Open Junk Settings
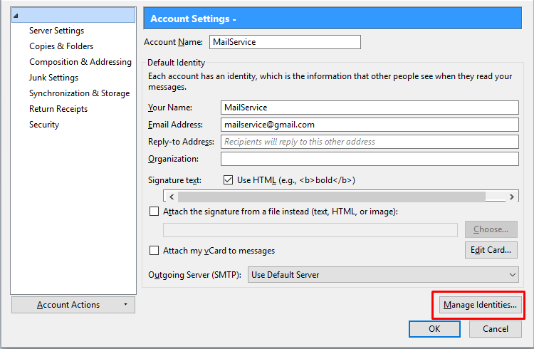The width and height of the screenshot is (534, 349). coord(54,78)
